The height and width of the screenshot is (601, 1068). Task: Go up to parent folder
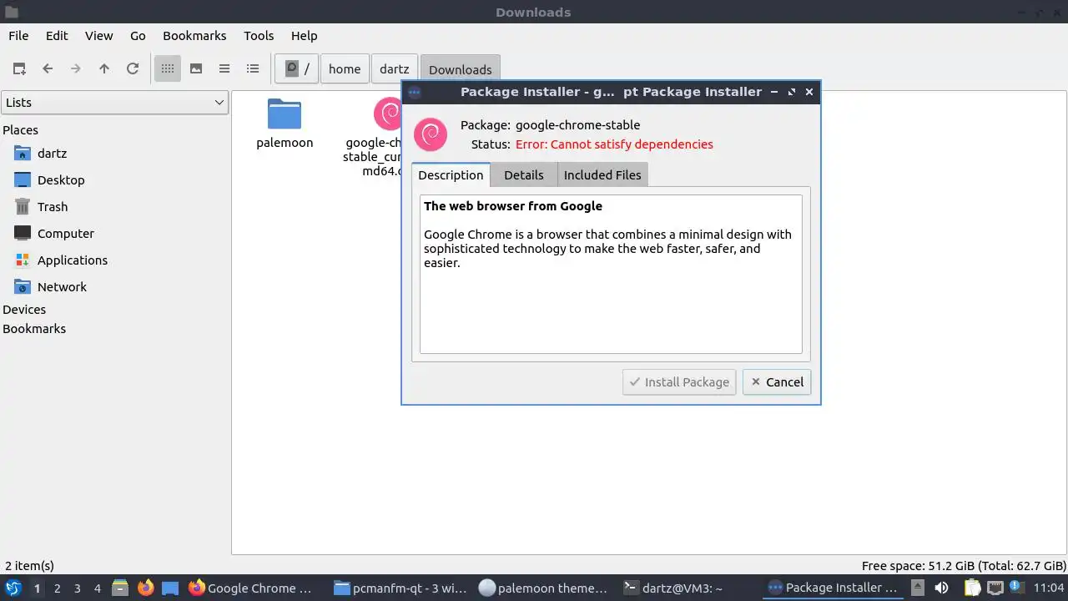click(104, 68)
